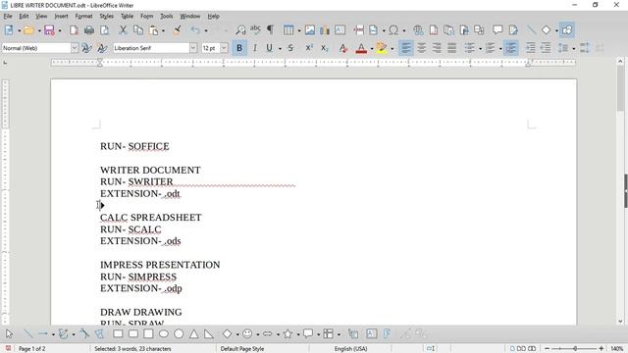The height and width of the screenshot is (353, 628).
Task: Click 'Page 1 of 2' in status bar
Action: 31,349
